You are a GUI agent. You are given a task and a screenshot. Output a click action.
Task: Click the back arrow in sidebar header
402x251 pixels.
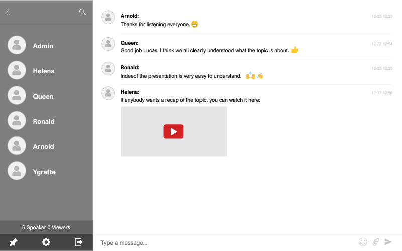(8, 12)
